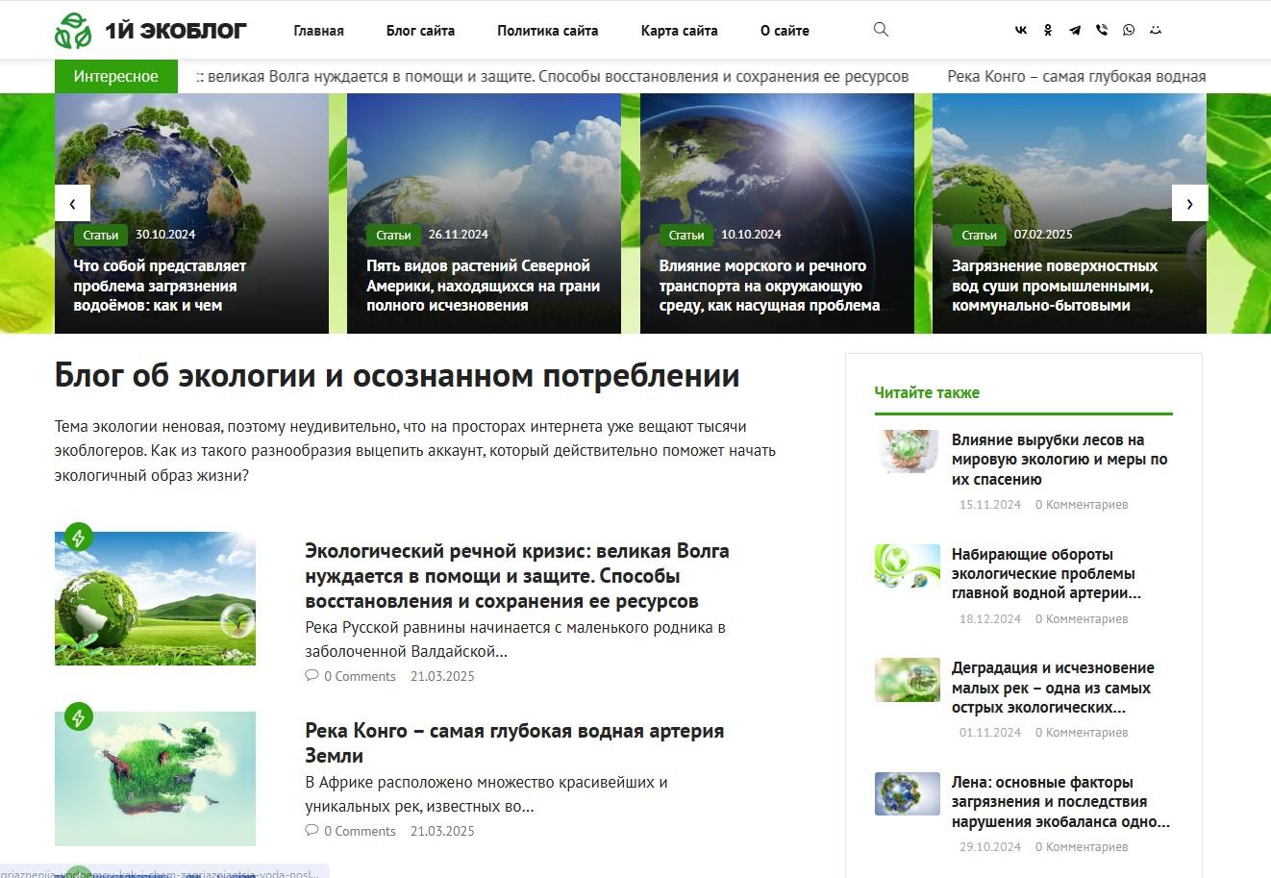This screenshot has width=1271, height=878.
Task: Open sidebar link Влияние вырубки лесов
Action: click(x=1059, y=460)
